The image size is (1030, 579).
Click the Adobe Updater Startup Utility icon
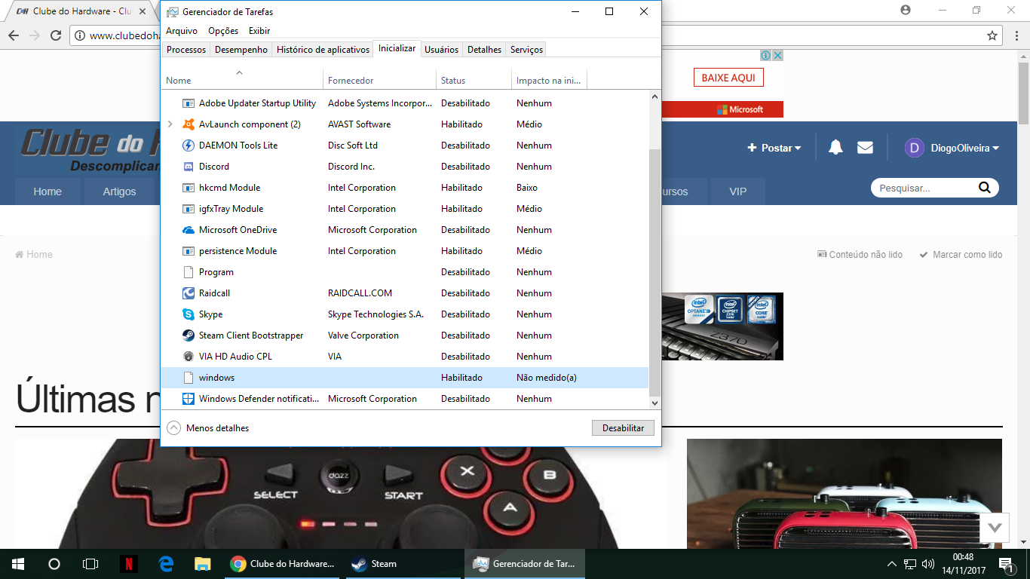click(x=189, y=103)
